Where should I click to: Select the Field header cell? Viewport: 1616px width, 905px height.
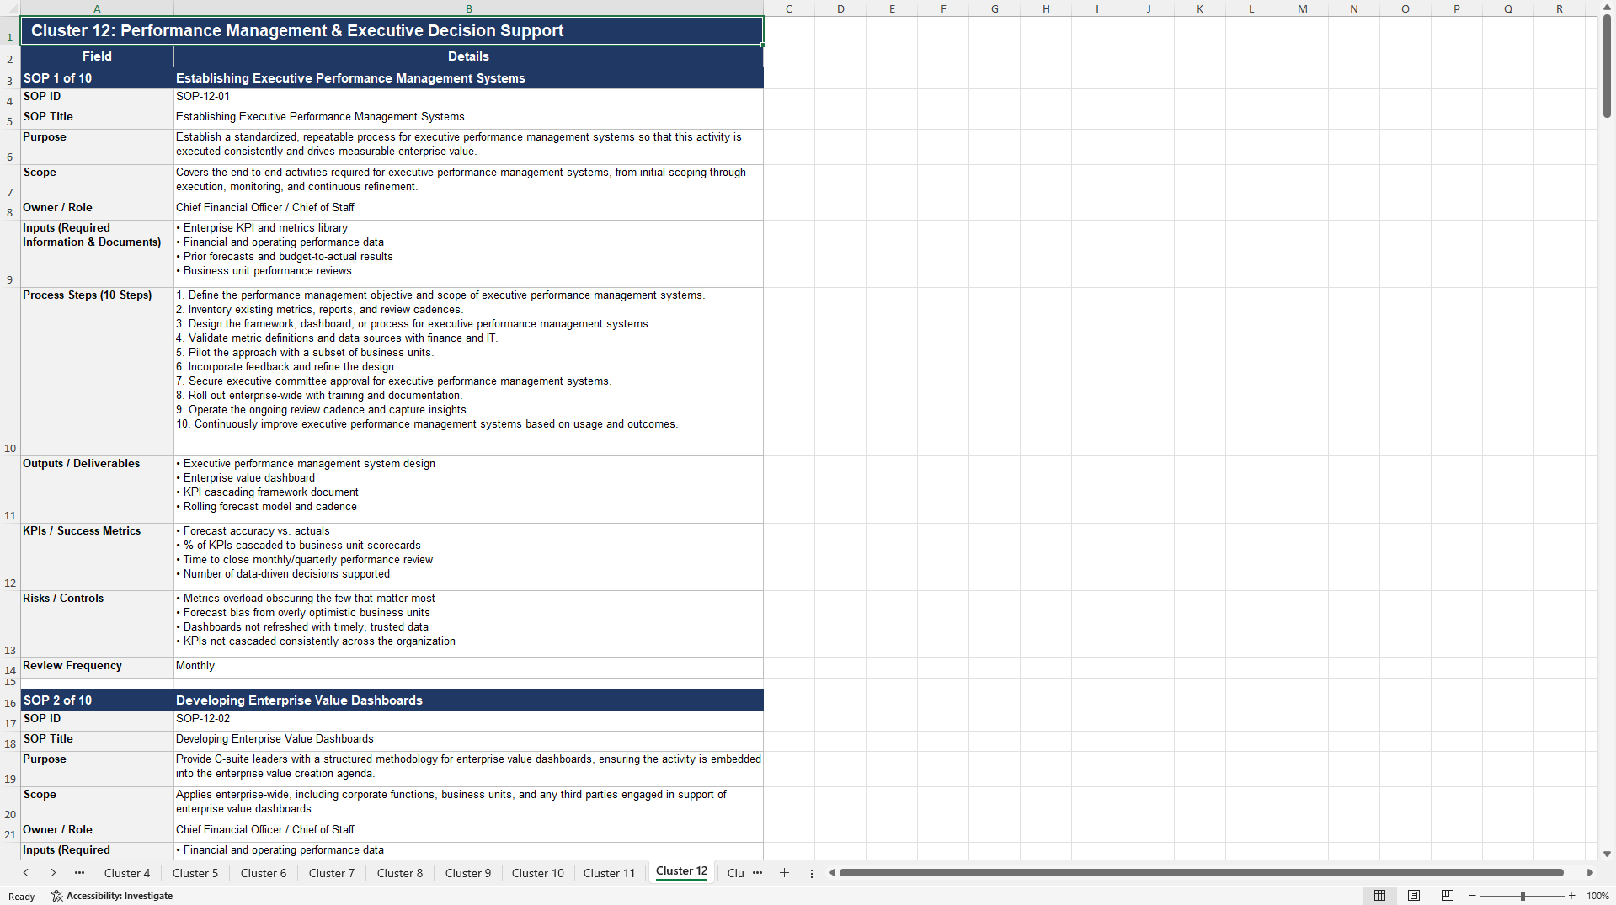pos(97,56)
